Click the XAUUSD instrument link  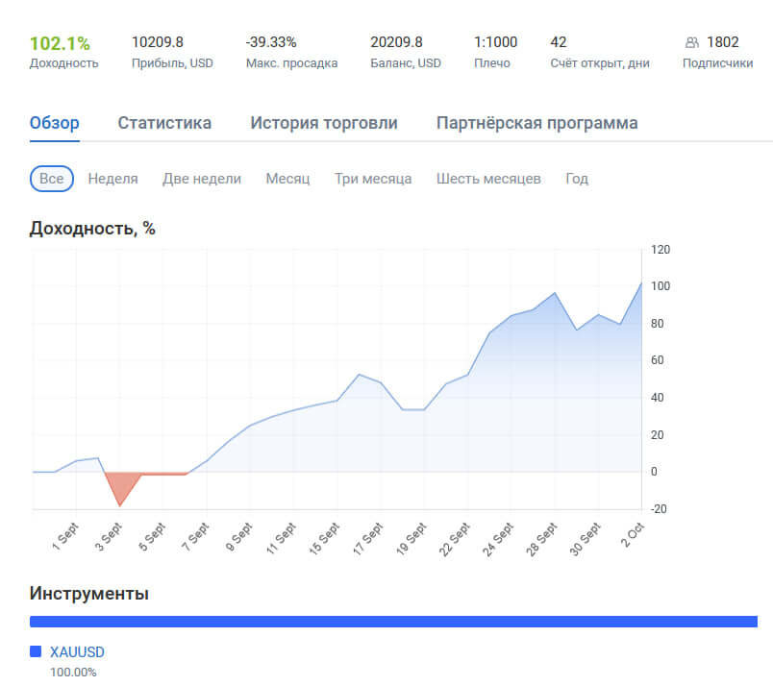pyautogui.click(x=78, y=652)
